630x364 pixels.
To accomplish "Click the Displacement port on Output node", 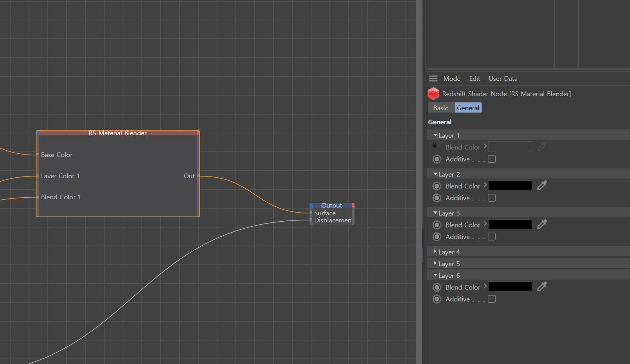I will coord(311,220).
